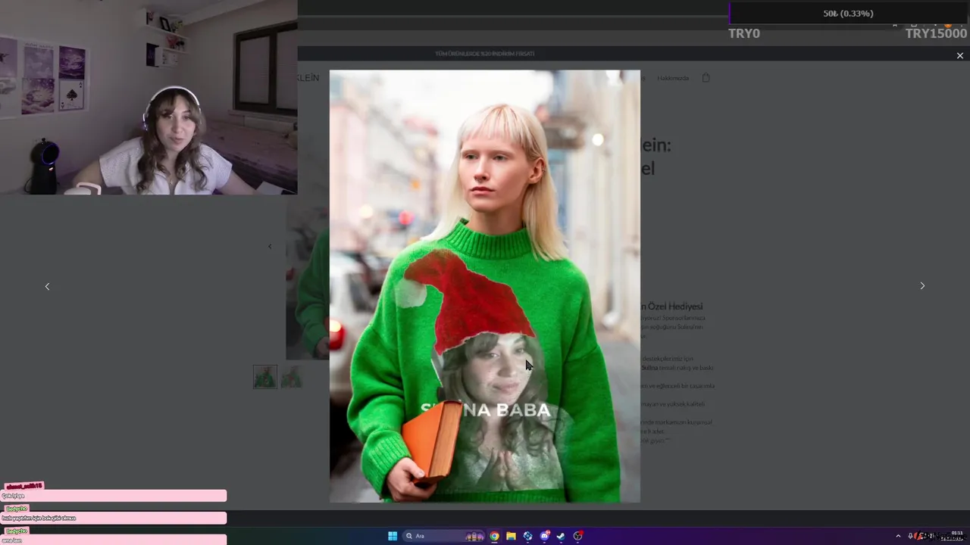The width and height of the screenshot is (970, 545).
Task: Open Google Chrome from the taskbar
Action: [x=494, y=536]
